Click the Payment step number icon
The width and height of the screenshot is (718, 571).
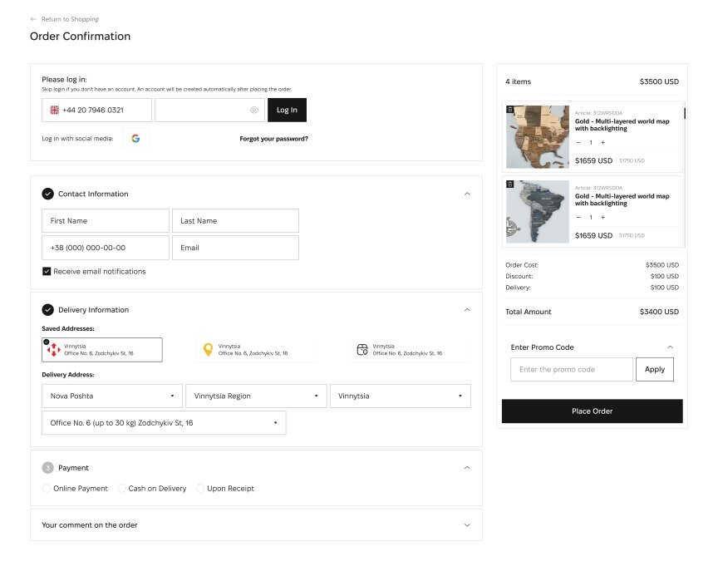point(47,467)
